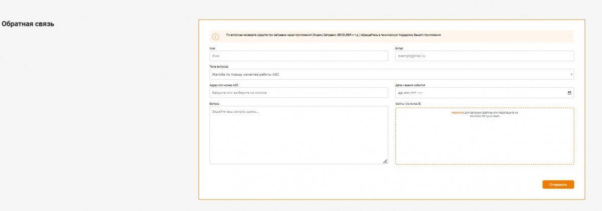Open the 'Жалоба по поводу качества работы АЗС' select
Image resolution: width=602 pixels, height=211 pixels.
(x=391, y=75)
